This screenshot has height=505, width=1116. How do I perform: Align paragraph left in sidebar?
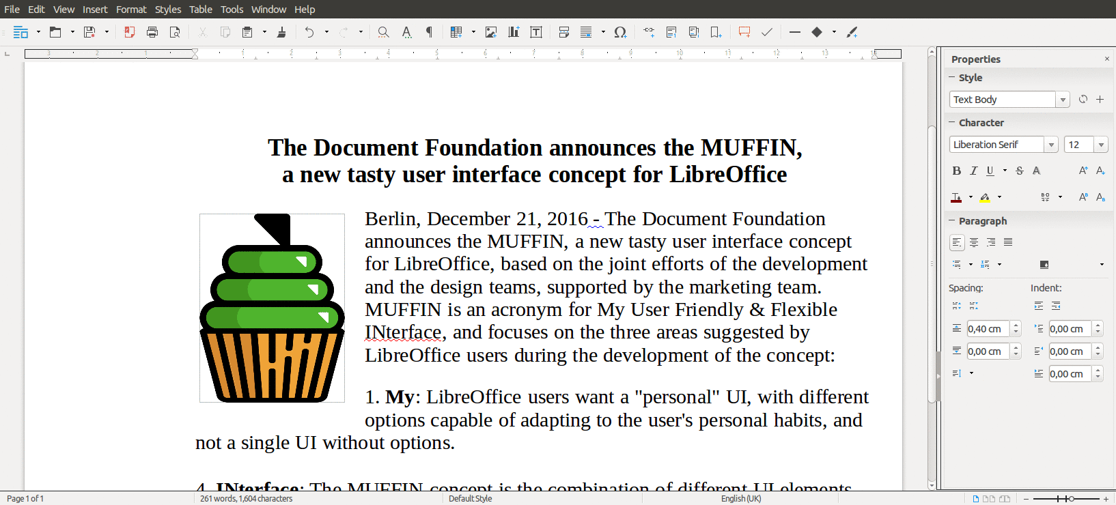[x=957, y=242]
